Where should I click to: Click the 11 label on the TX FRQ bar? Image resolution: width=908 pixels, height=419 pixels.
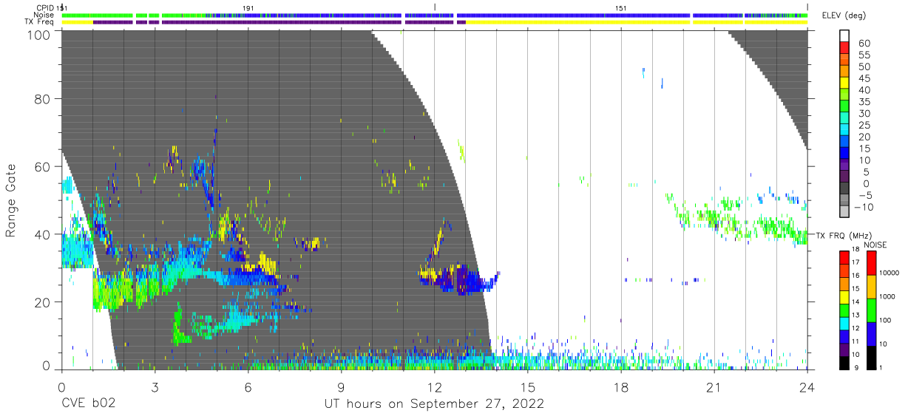click(856, 341)
